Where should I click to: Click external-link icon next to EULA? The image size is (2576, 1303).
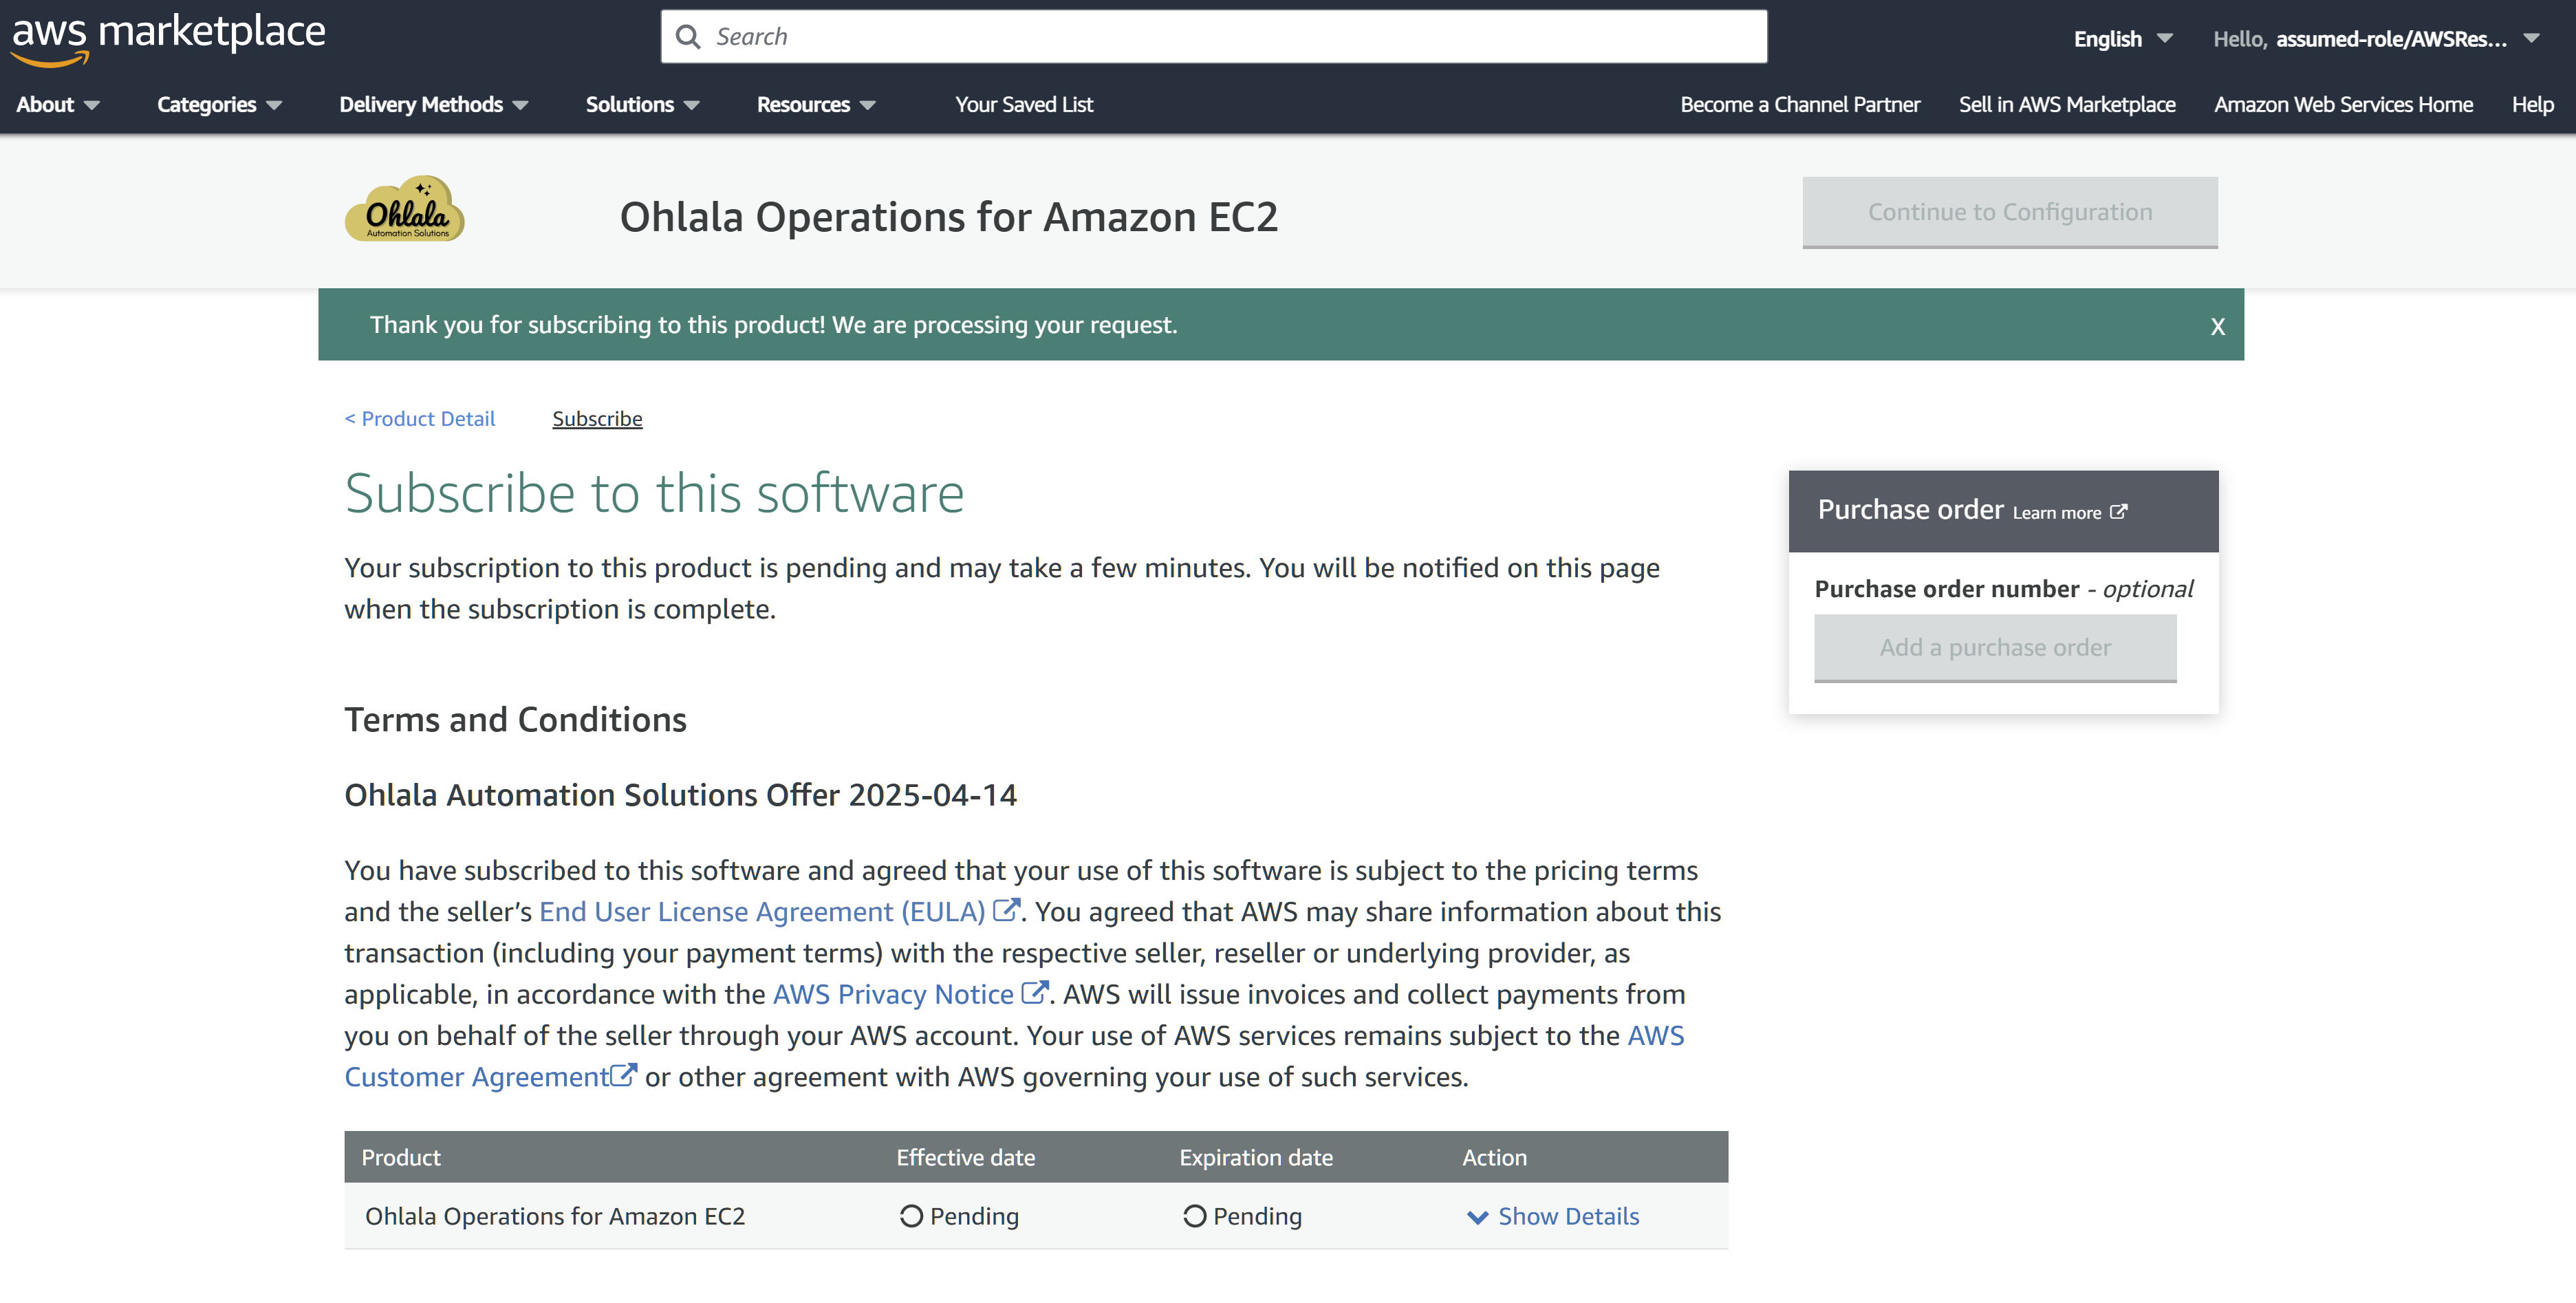[x=1006, y=909]
